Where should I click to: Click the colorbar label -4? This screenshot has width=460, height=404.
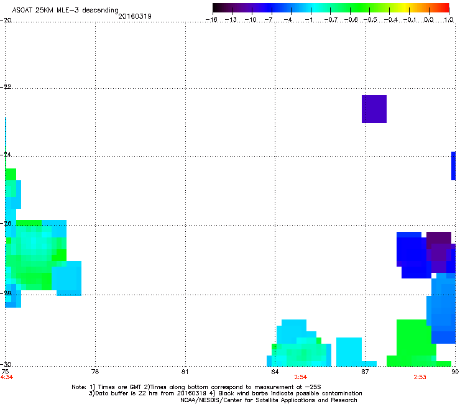coord(288,20)
